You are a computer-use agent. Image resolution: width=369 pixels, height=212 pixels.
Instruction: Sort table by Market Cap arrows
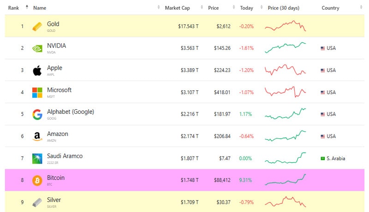(x=202, y=7)
